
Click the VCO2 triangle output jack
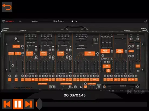tap(50, 50)
